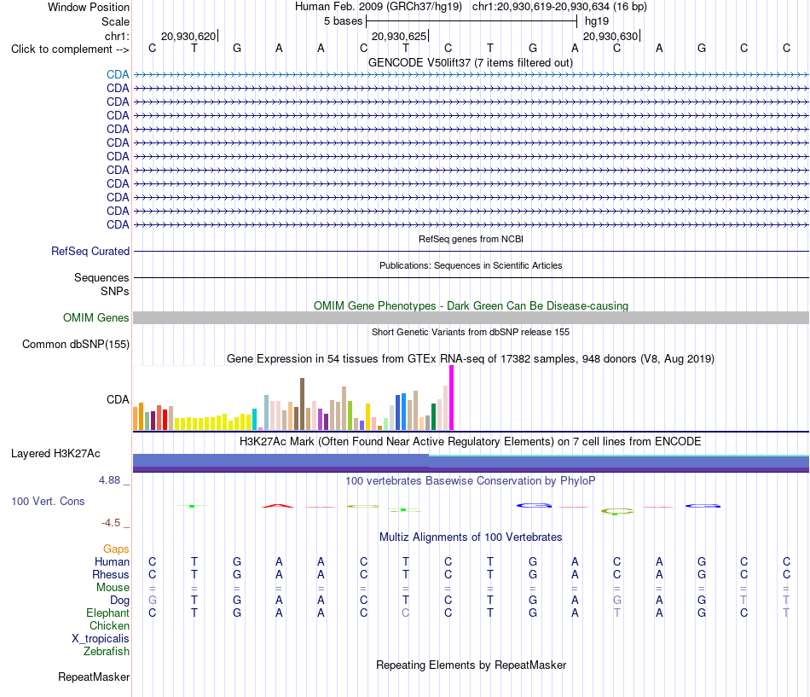810x697 pixels.
Task: Click the Zebrafish alignment row label
Action: [x=107, y=652]
